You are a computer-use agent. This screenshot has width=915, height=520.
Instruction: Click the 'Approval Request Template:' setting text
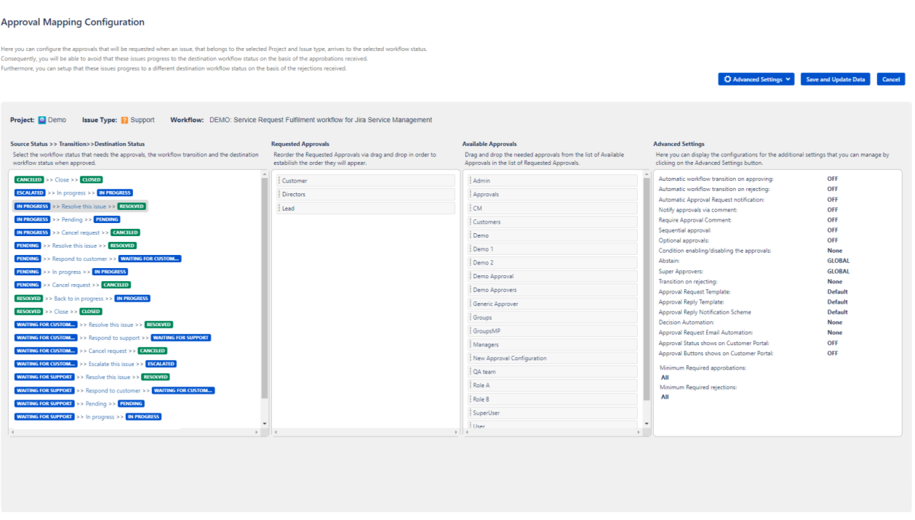pos(695,292)
